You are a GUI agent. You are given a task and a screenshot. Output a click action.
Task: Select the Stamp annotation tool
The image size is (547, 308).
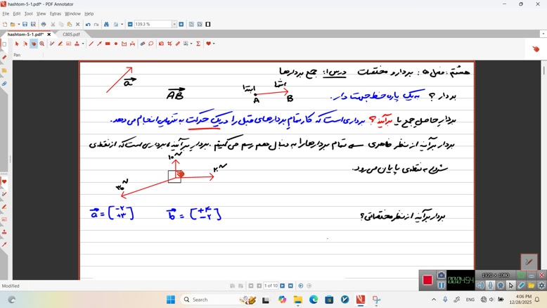[x=77, y=44]
